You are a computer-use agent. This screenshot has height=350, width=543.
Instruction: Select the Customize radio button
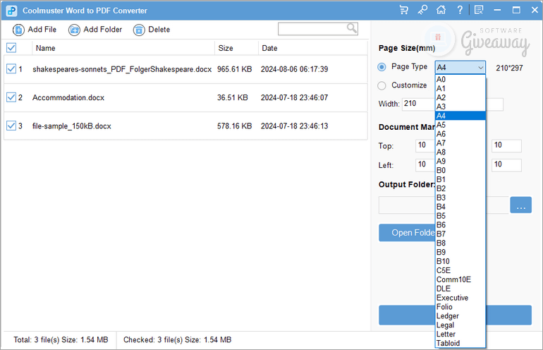pyautogui.click(x=382, y=85)
